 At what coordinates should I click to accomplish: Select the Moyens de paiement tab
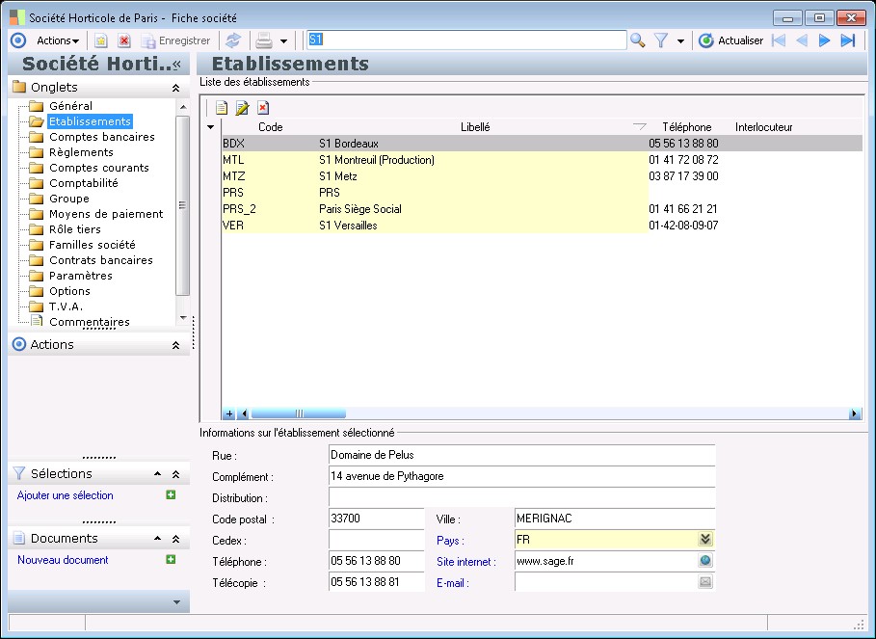[106, 214]
